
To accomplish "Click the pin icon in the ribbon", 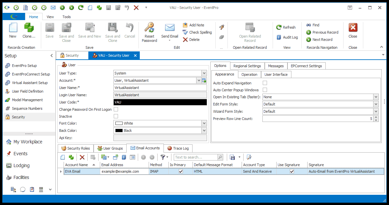I will [222, 27].
